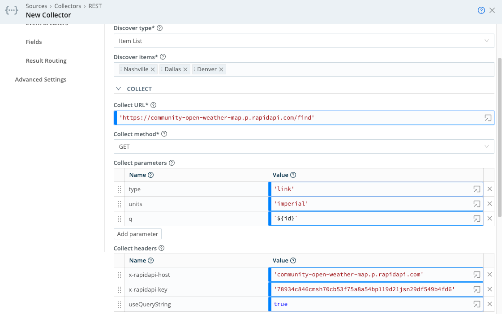
Task: Click the Add parameter button
Action: (137, 233)
